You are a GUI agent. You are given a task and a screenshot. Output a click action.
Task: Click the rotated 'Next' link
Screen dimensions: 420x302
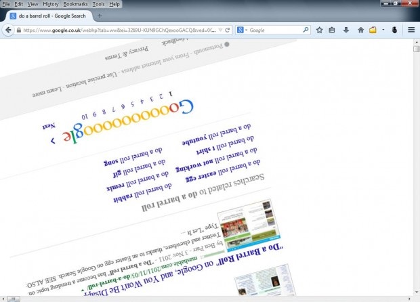tap(49, 127)
